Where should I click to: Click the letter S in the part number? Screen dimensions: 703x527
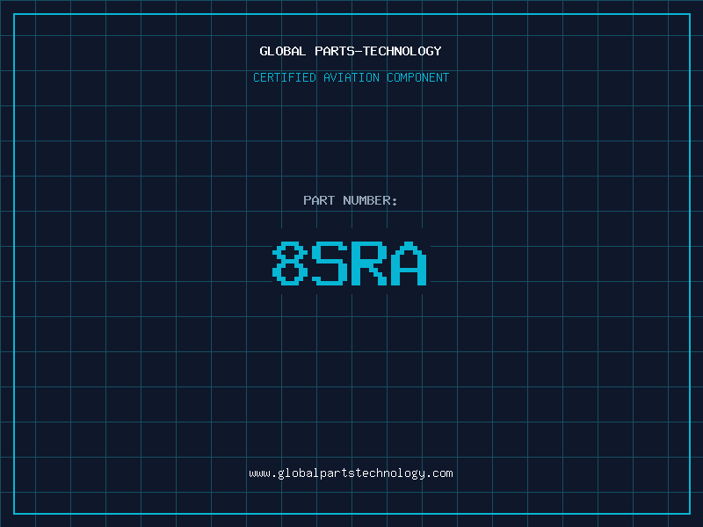click(330, 264)
